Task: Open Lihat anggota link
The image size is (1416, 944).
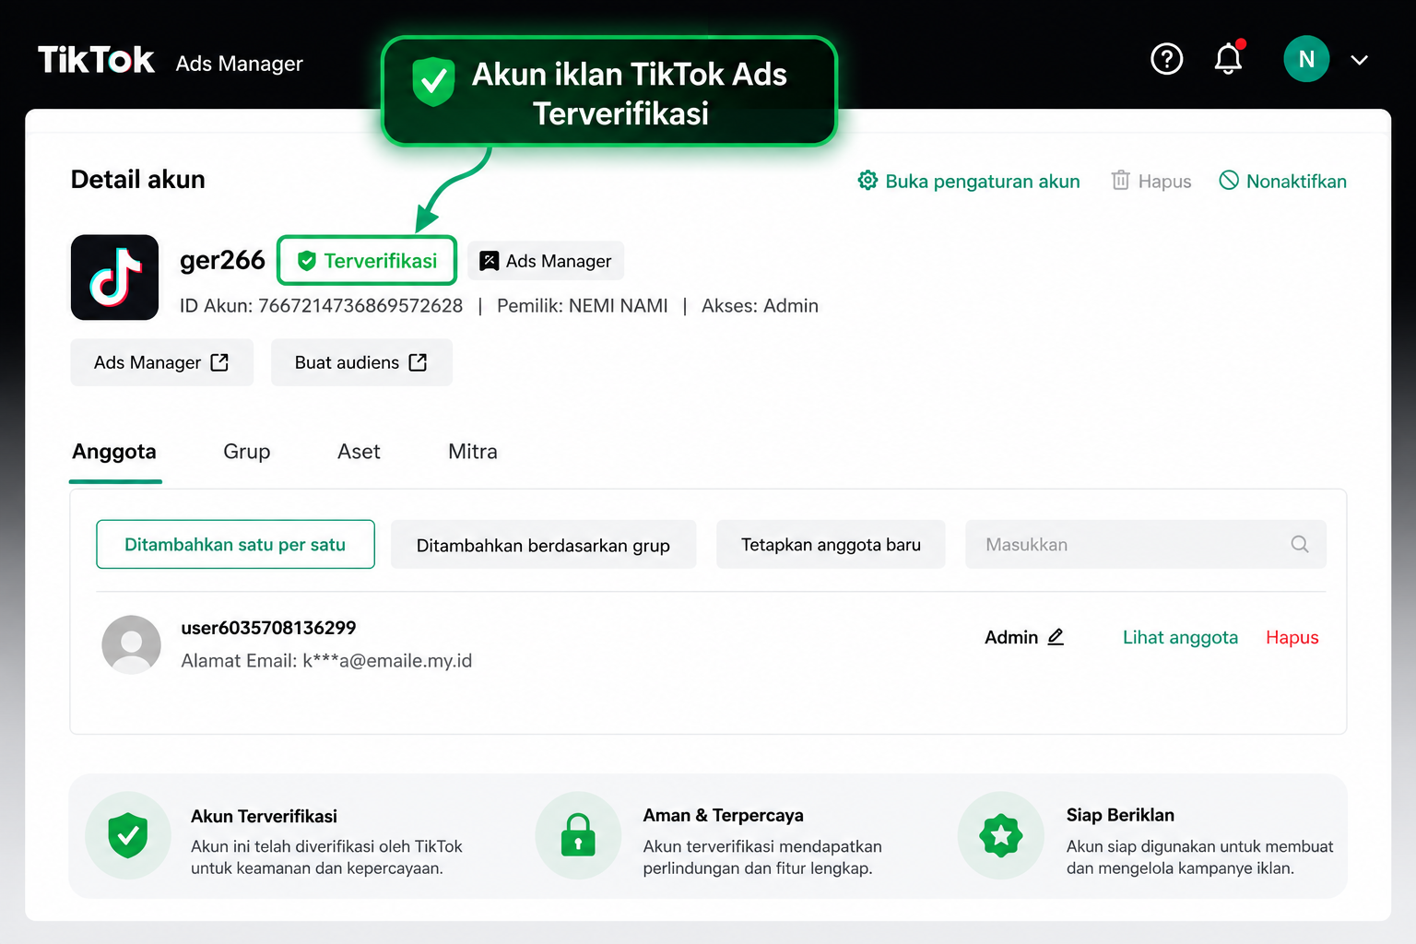Action: tap(1180, 637)
